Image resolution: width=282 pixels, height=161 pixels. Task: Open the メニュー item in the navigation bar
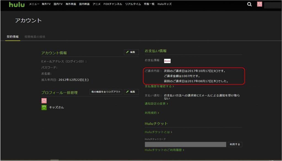pos(34,4)
